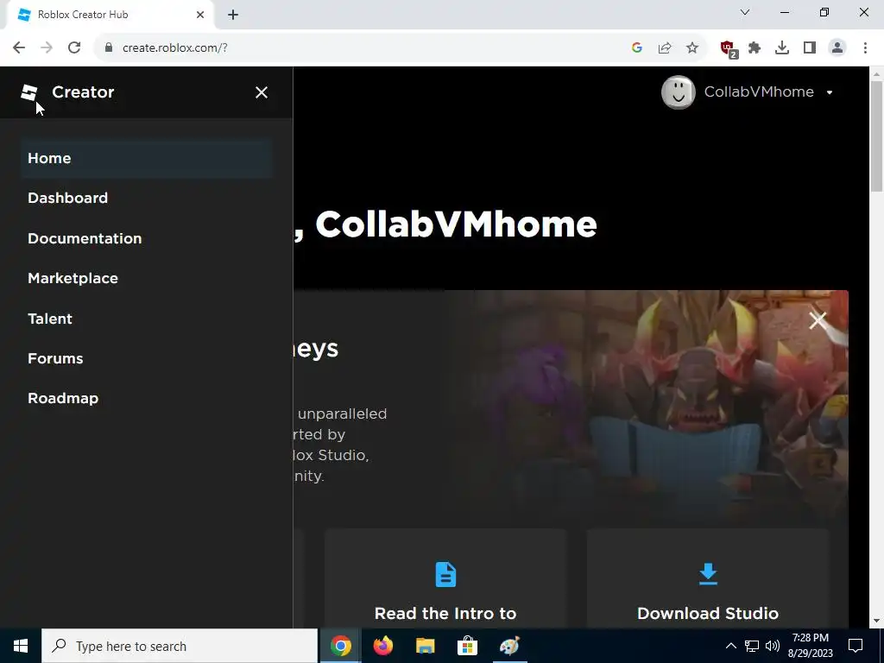Select the Download Studio card
The image size is (884, 663).
click(708, 579)
